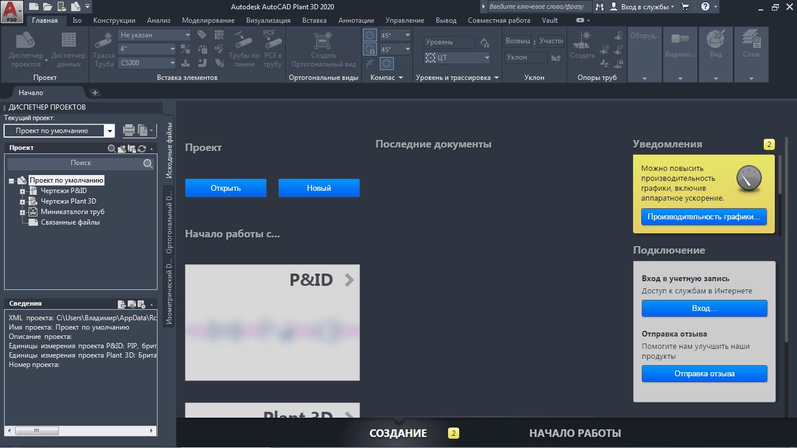Expand the Чертежи Plant 3D tree node
This screenshot has width=797, height=448.
(22, 201)
